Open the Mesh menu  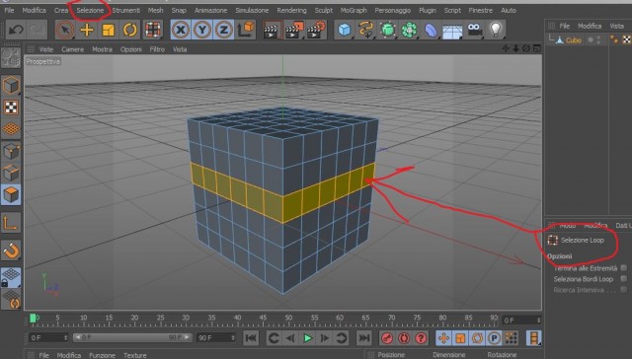pyautogui.click(x=156, y=10)
